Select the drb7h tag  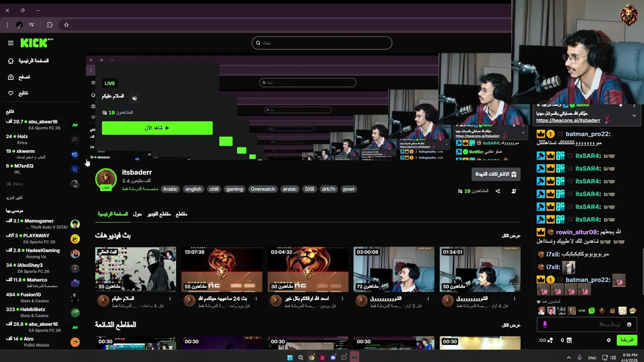point(329,189)
